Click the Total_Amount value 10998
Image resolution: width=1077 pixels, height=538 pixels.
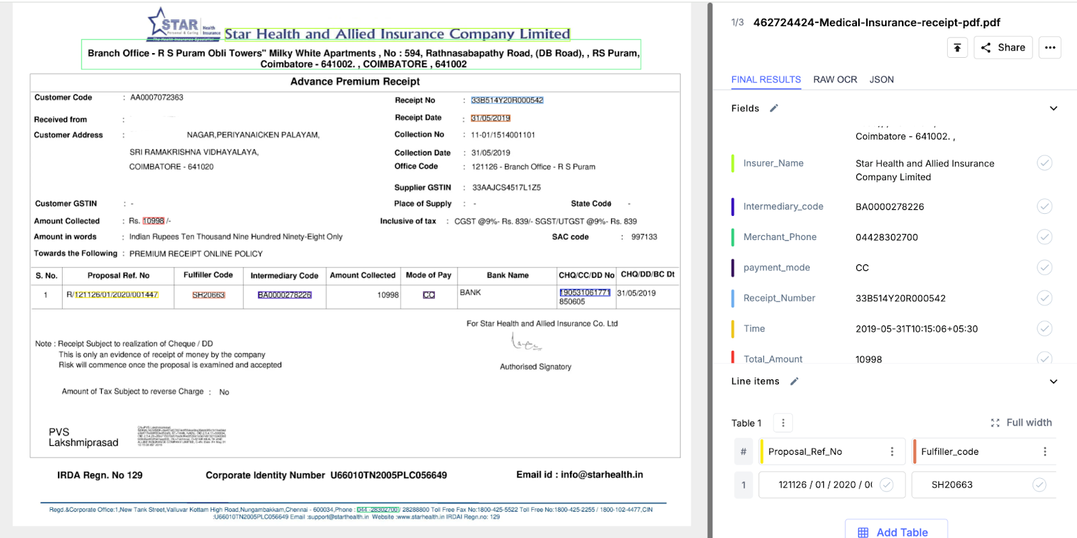click(869, 359)
